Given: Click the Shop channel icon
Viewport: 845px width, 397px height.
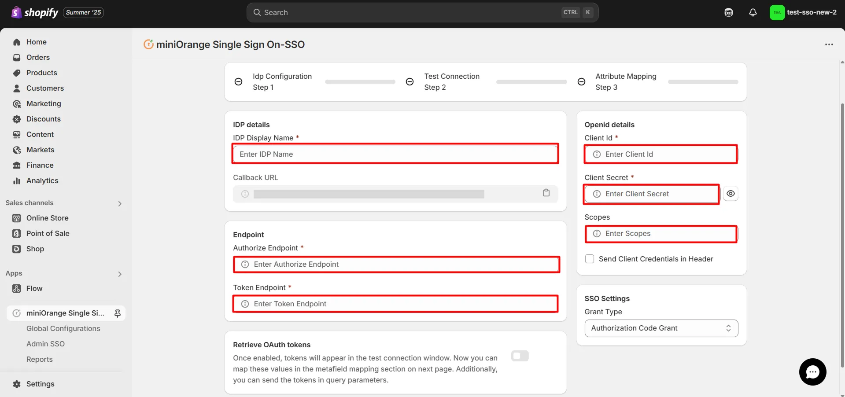Looking at the screenshot, I should pyautogui.click(x=17, y=249).
